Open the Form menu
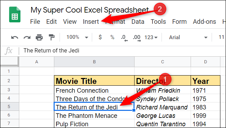226x128 pixels. point(179,22)
